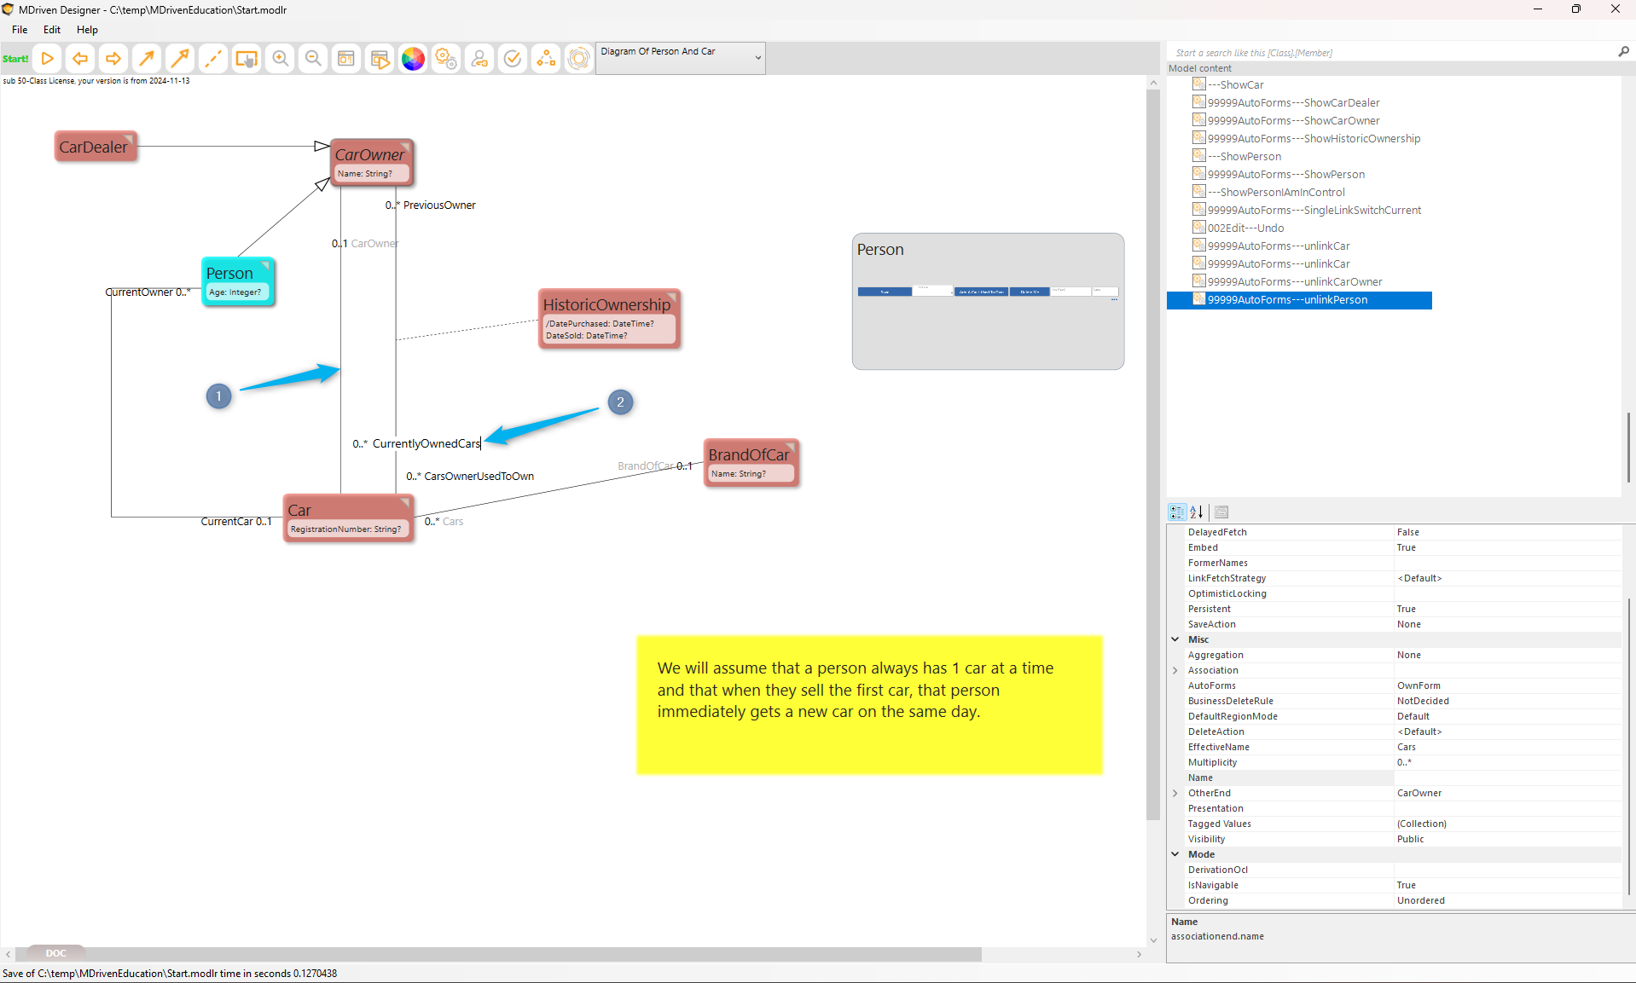The height and width of the screenshot is (983, 1636).
Task: Open the Edit menu
Action: click(x=52, y=30)
